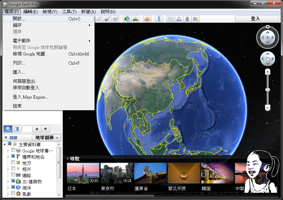This screenshot has height=200, width=283.
Task: Collapse the 圖層 panel triangle
Action: [x=6, y=138]
